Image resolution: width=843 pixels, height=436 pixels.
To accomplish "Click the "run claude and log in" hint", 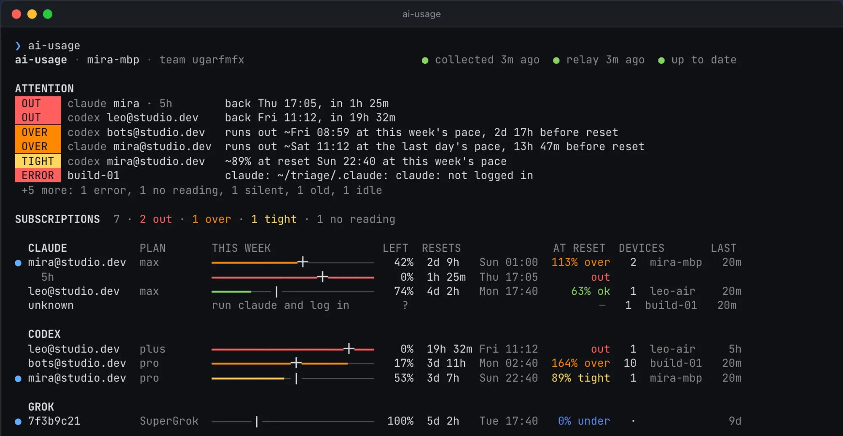I will (x=280, y=305).
